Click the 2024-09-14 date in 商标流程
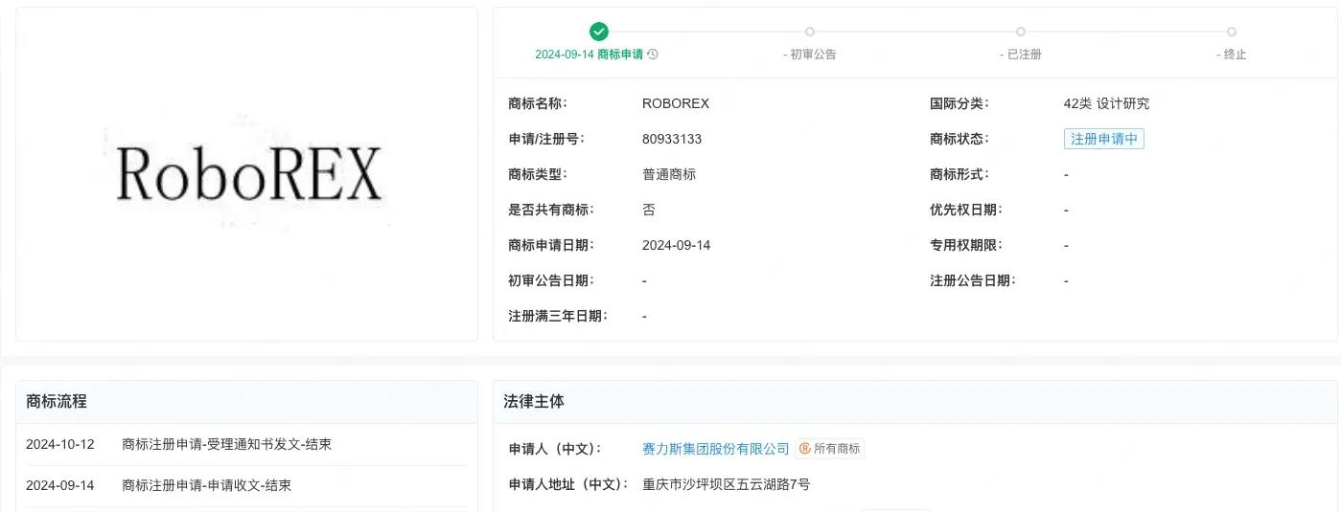1341x512 pixels. pos(60,485)
